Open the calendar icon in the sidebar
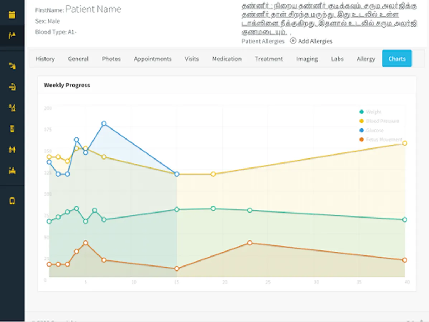This screenshot has height=322, width=429. point(12,15)
